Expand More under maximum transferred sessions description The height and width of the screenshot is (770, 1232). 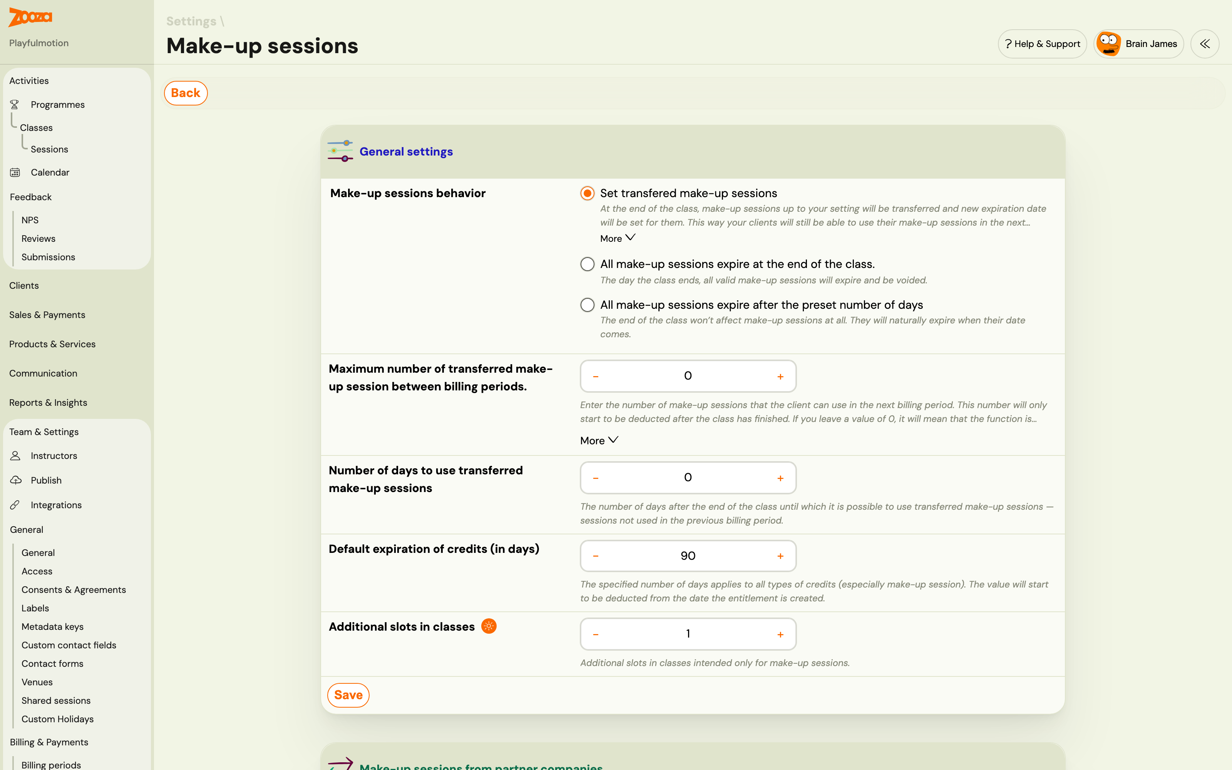point(599,440)
